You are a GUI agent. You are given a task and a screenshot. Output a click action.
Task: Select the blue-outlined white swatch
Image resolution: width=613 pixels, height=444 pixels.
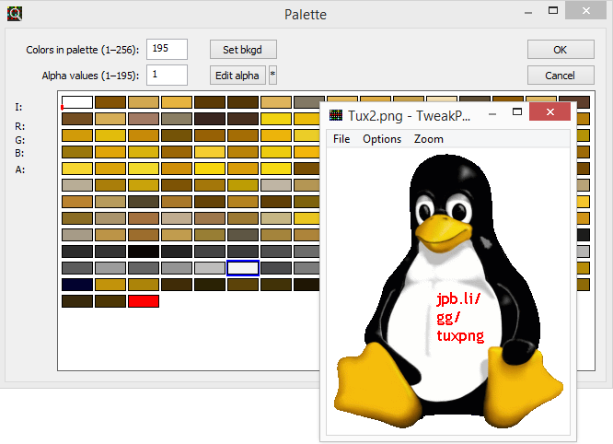click(243, 268)
